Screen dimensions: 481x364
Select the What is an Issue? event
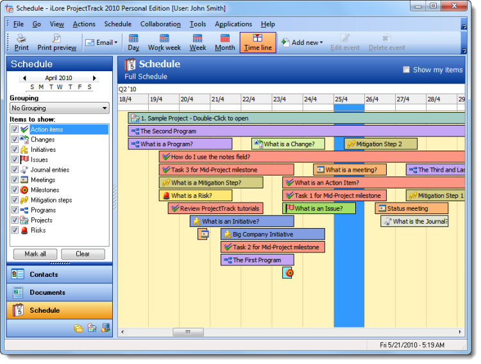coord(319,208)
